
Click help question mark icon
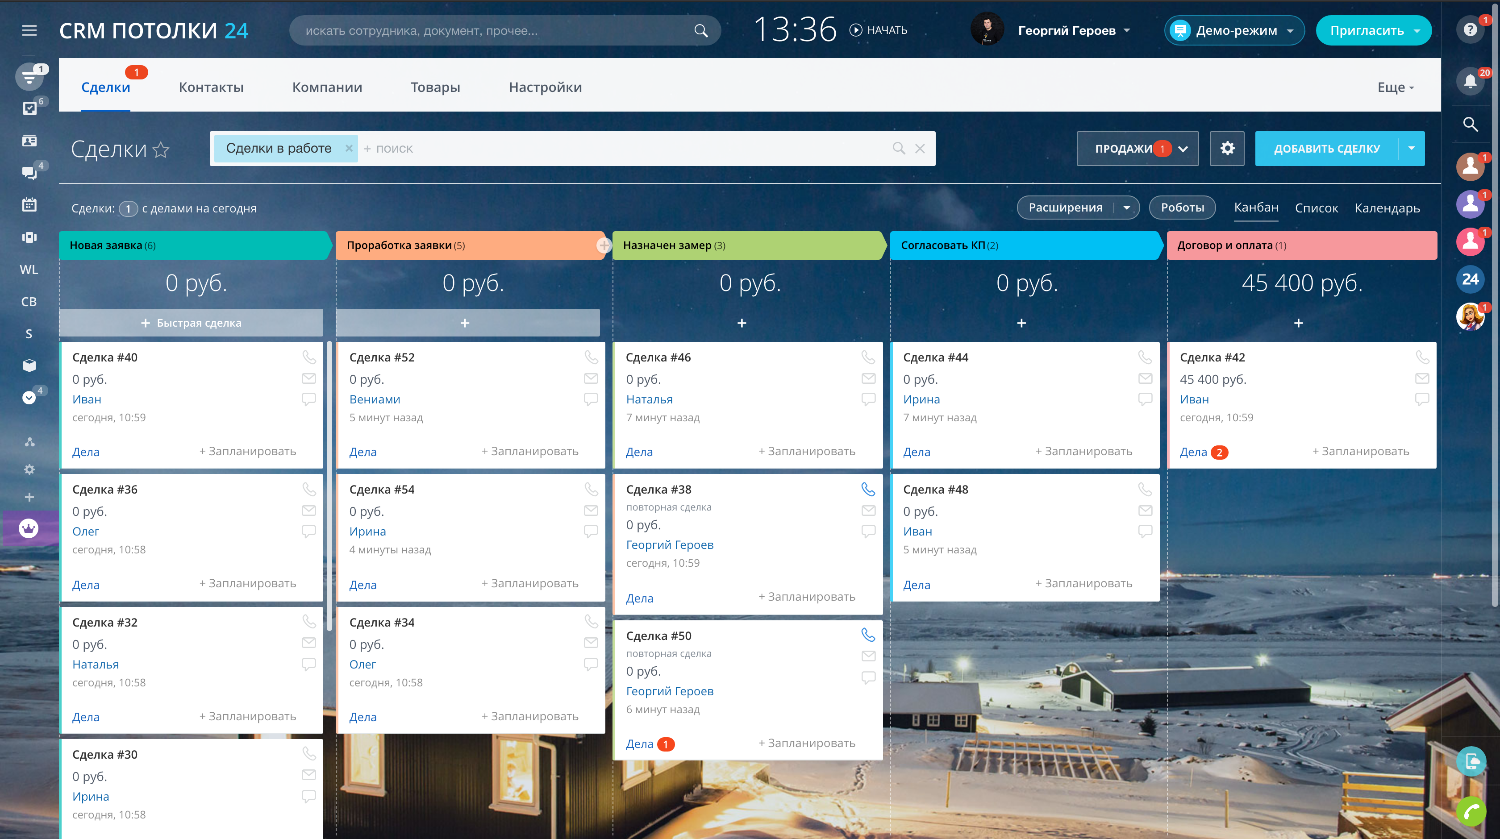[1470, 30]
